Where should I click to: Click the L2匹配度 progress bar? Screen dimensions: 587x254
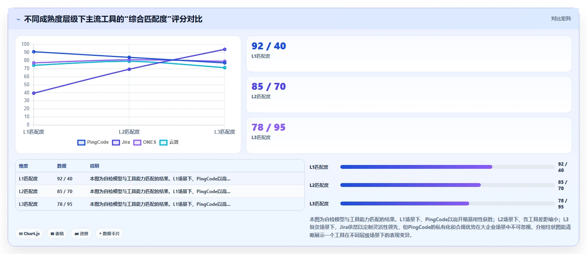tap(448, 185)
